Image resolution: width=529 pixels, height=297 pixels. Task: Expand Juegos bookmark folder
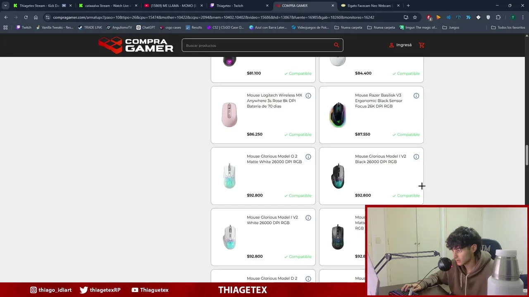(450, 27)
